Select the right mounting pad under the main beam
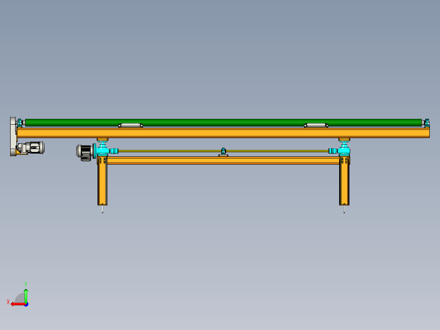This screenshot has width=440, height=330. click(x=344, y=139)
